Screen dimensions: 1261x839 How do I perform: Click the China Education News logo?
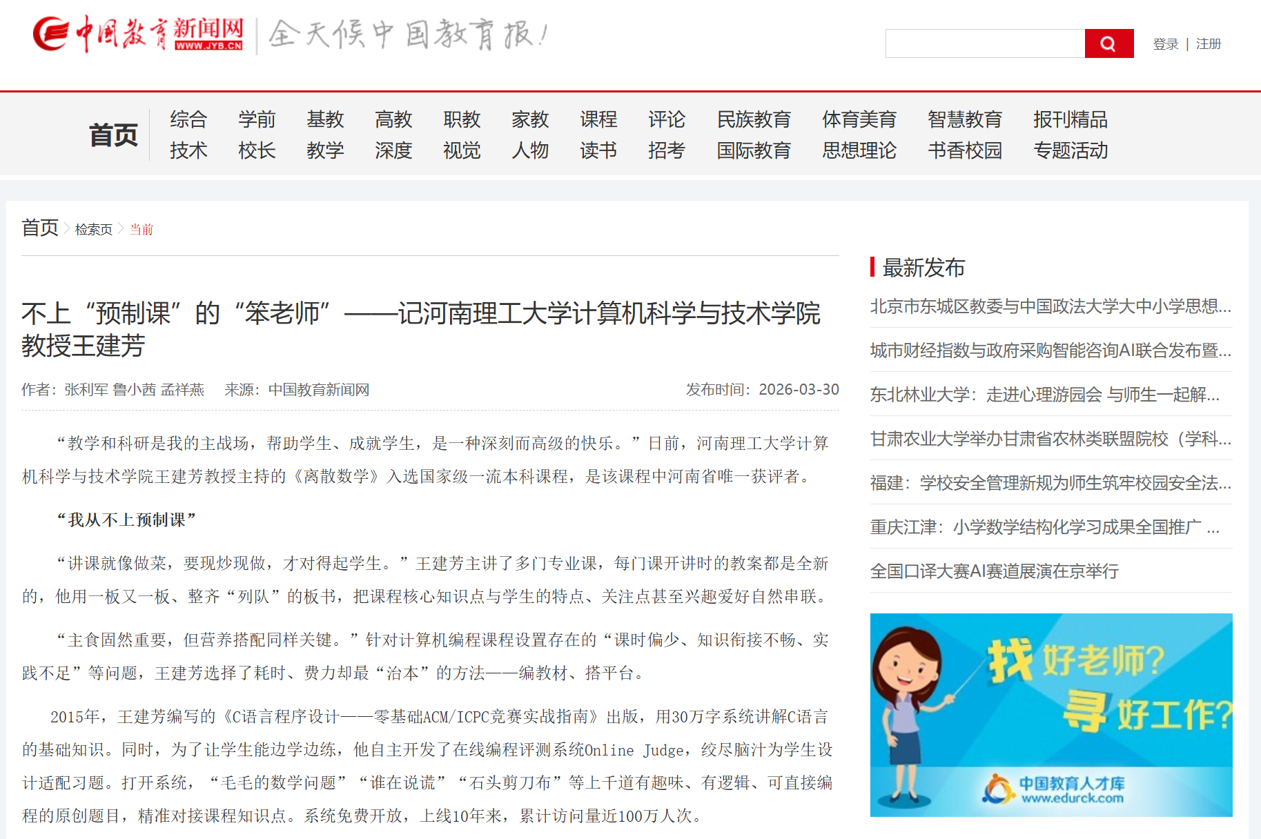(x=138, y=34)
